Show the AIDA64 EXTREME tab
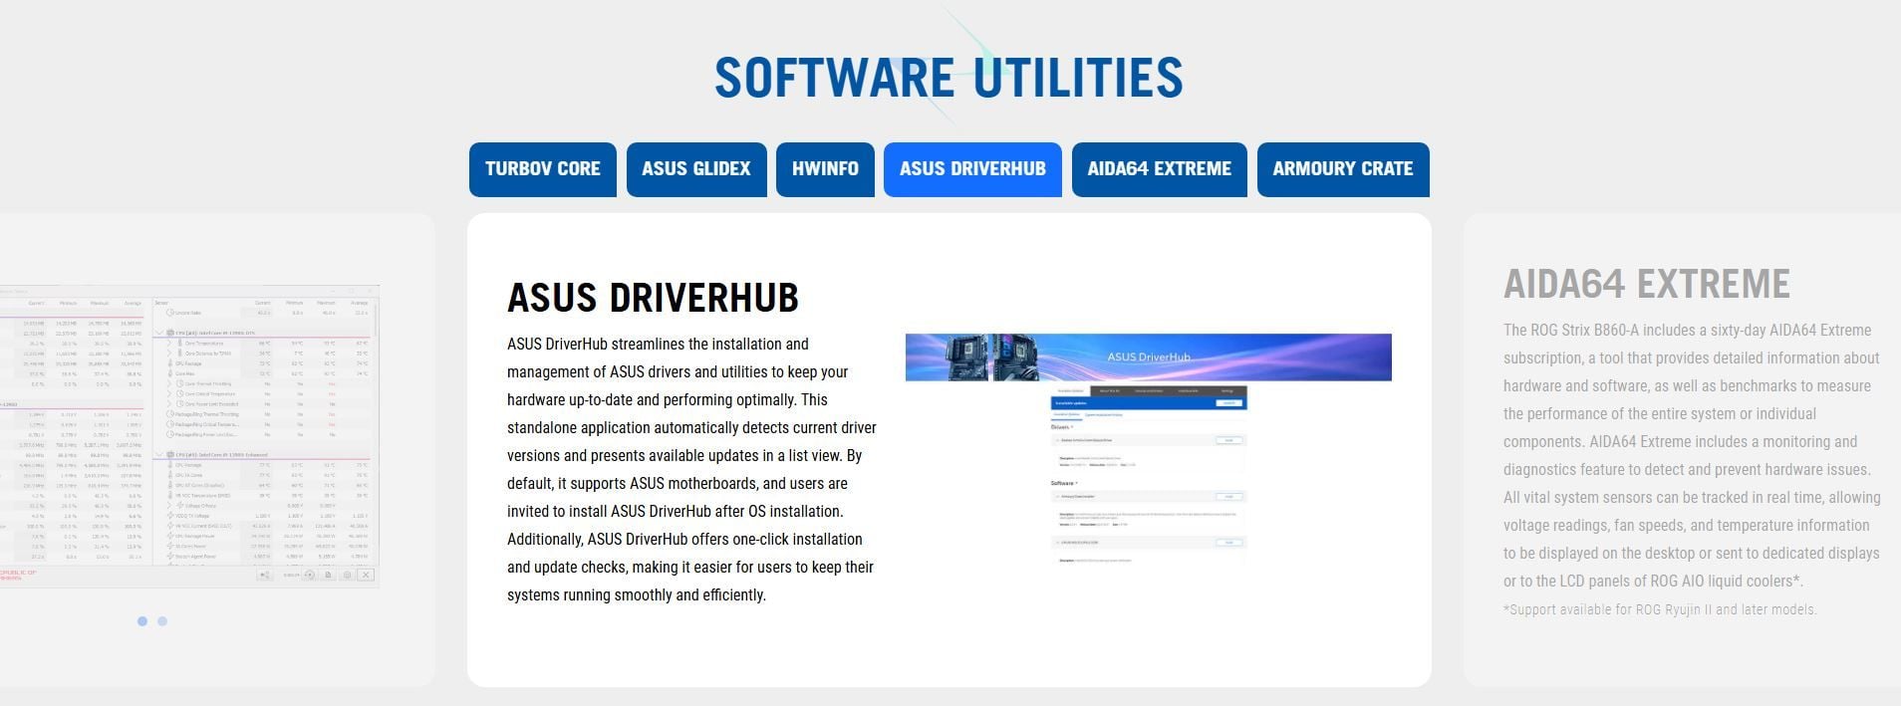The width and height of the screenshot is (1901, 706). pos(1159,169)
